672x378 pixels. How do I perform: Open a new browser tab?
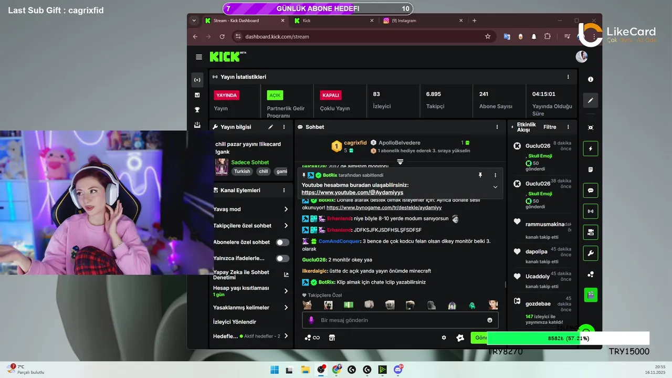click(475, 20)
